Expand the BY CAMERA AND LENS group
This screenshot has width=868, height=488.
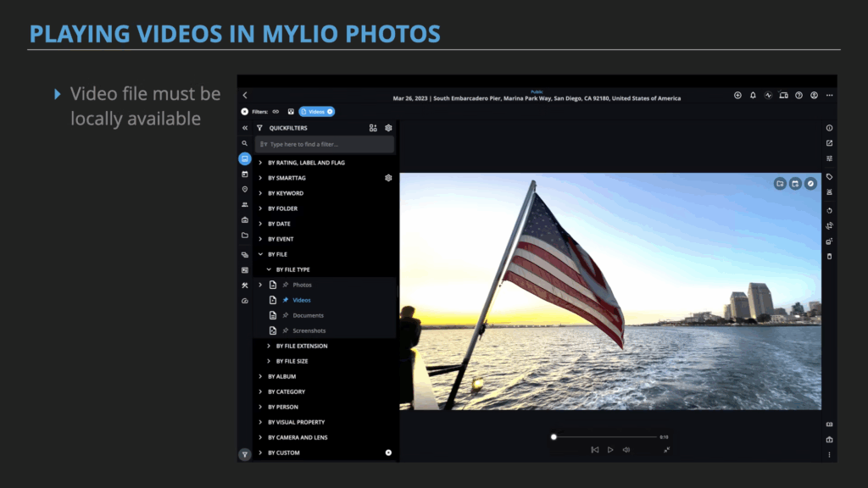pyautogui.click(x=260, y=437)
